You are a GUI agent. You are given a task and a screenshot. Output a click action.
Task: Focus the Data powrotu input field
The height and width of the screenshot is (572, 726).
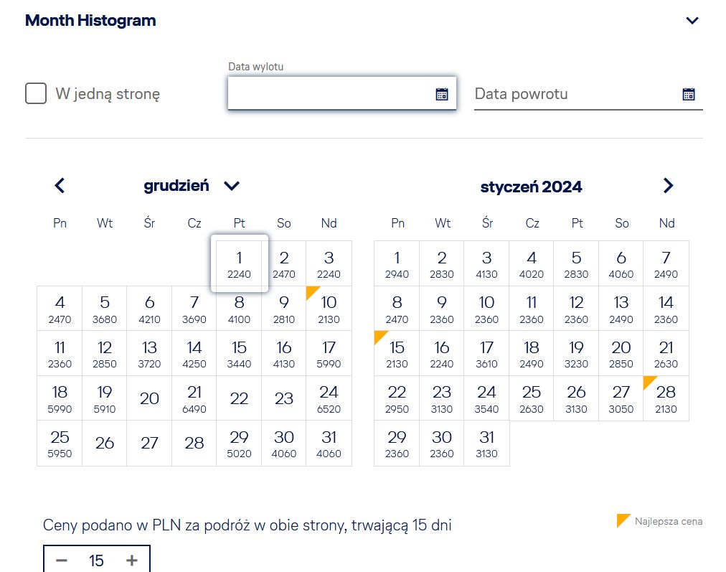[x=588, y=94]
